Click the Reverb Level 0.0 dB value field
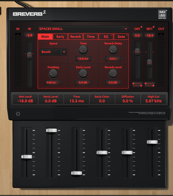Image resolution: width=173 pixels, height=196 pixels. (x=113, y=83)
